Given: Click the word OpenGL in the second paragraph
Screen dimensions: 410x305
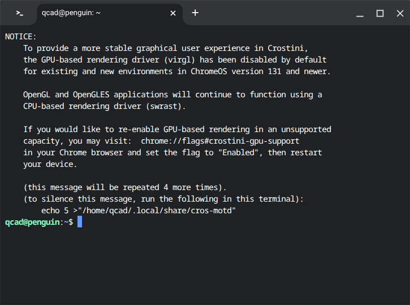Looking at the screenshot, I should tap(36, 94).
